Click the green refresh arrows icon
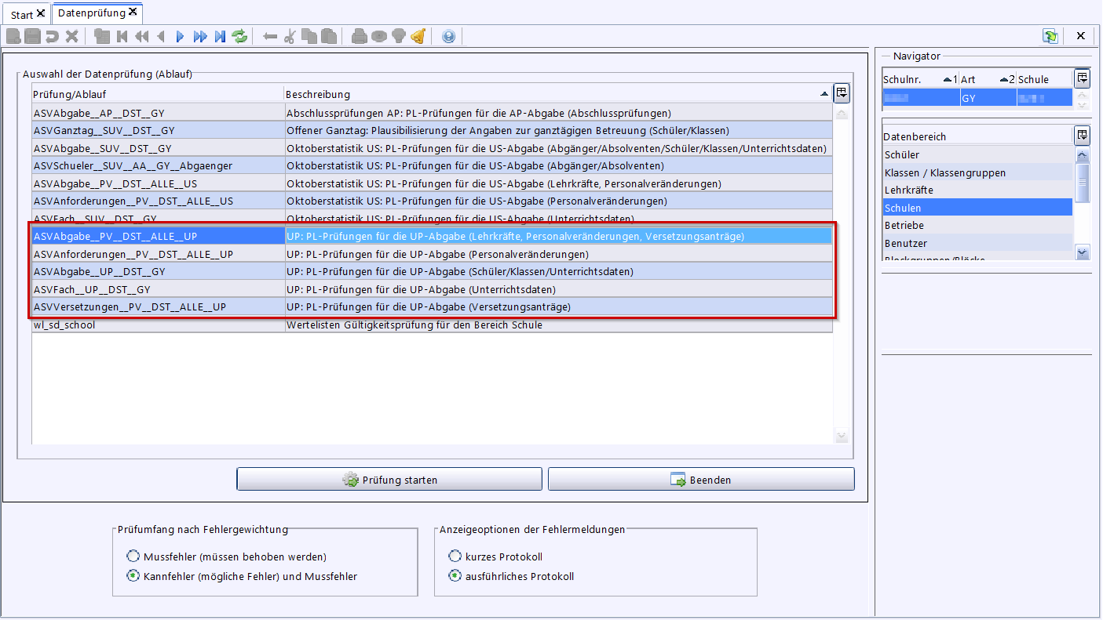Screen dimensions: 1103x620 point(239,36)
